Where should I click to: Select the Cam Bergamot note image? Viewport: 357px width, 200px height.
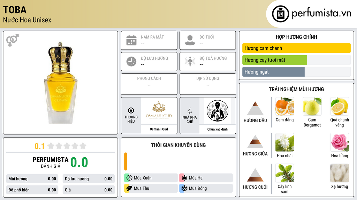click(312, 106)
